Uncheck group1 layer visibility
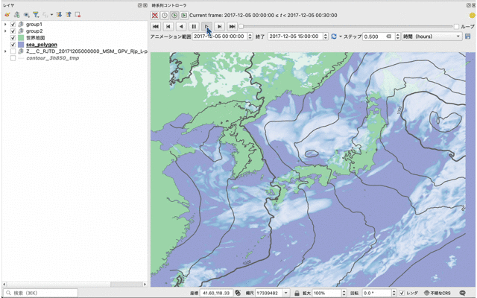477x298 pixels. click(13, 25)
